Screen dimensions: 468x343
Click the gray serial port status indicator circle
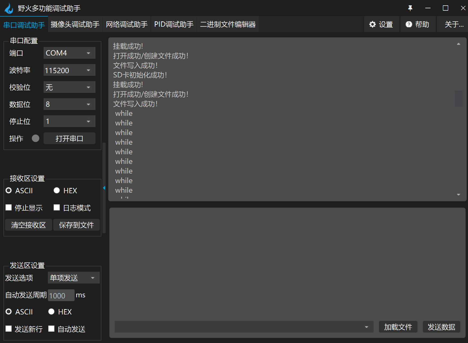pos(36,138)
